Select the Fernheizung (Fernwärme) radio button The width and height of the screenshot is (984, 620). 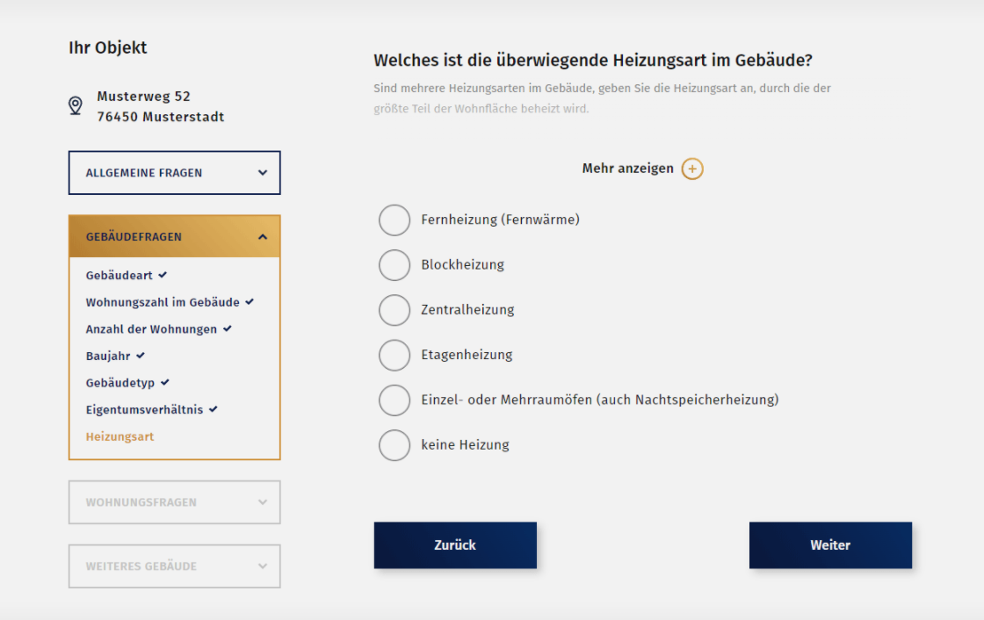pos(394,220)
